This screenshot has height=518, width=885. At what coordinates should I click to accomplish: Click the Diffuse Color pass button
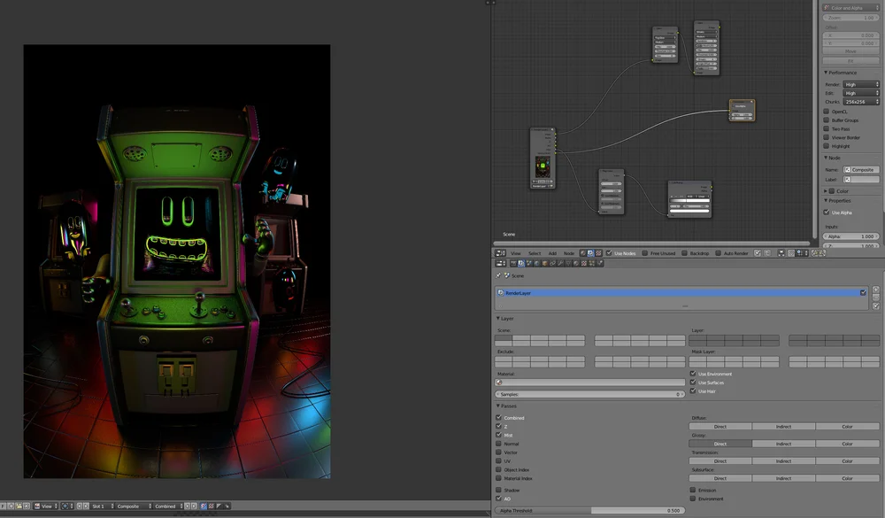pos(847,427)
